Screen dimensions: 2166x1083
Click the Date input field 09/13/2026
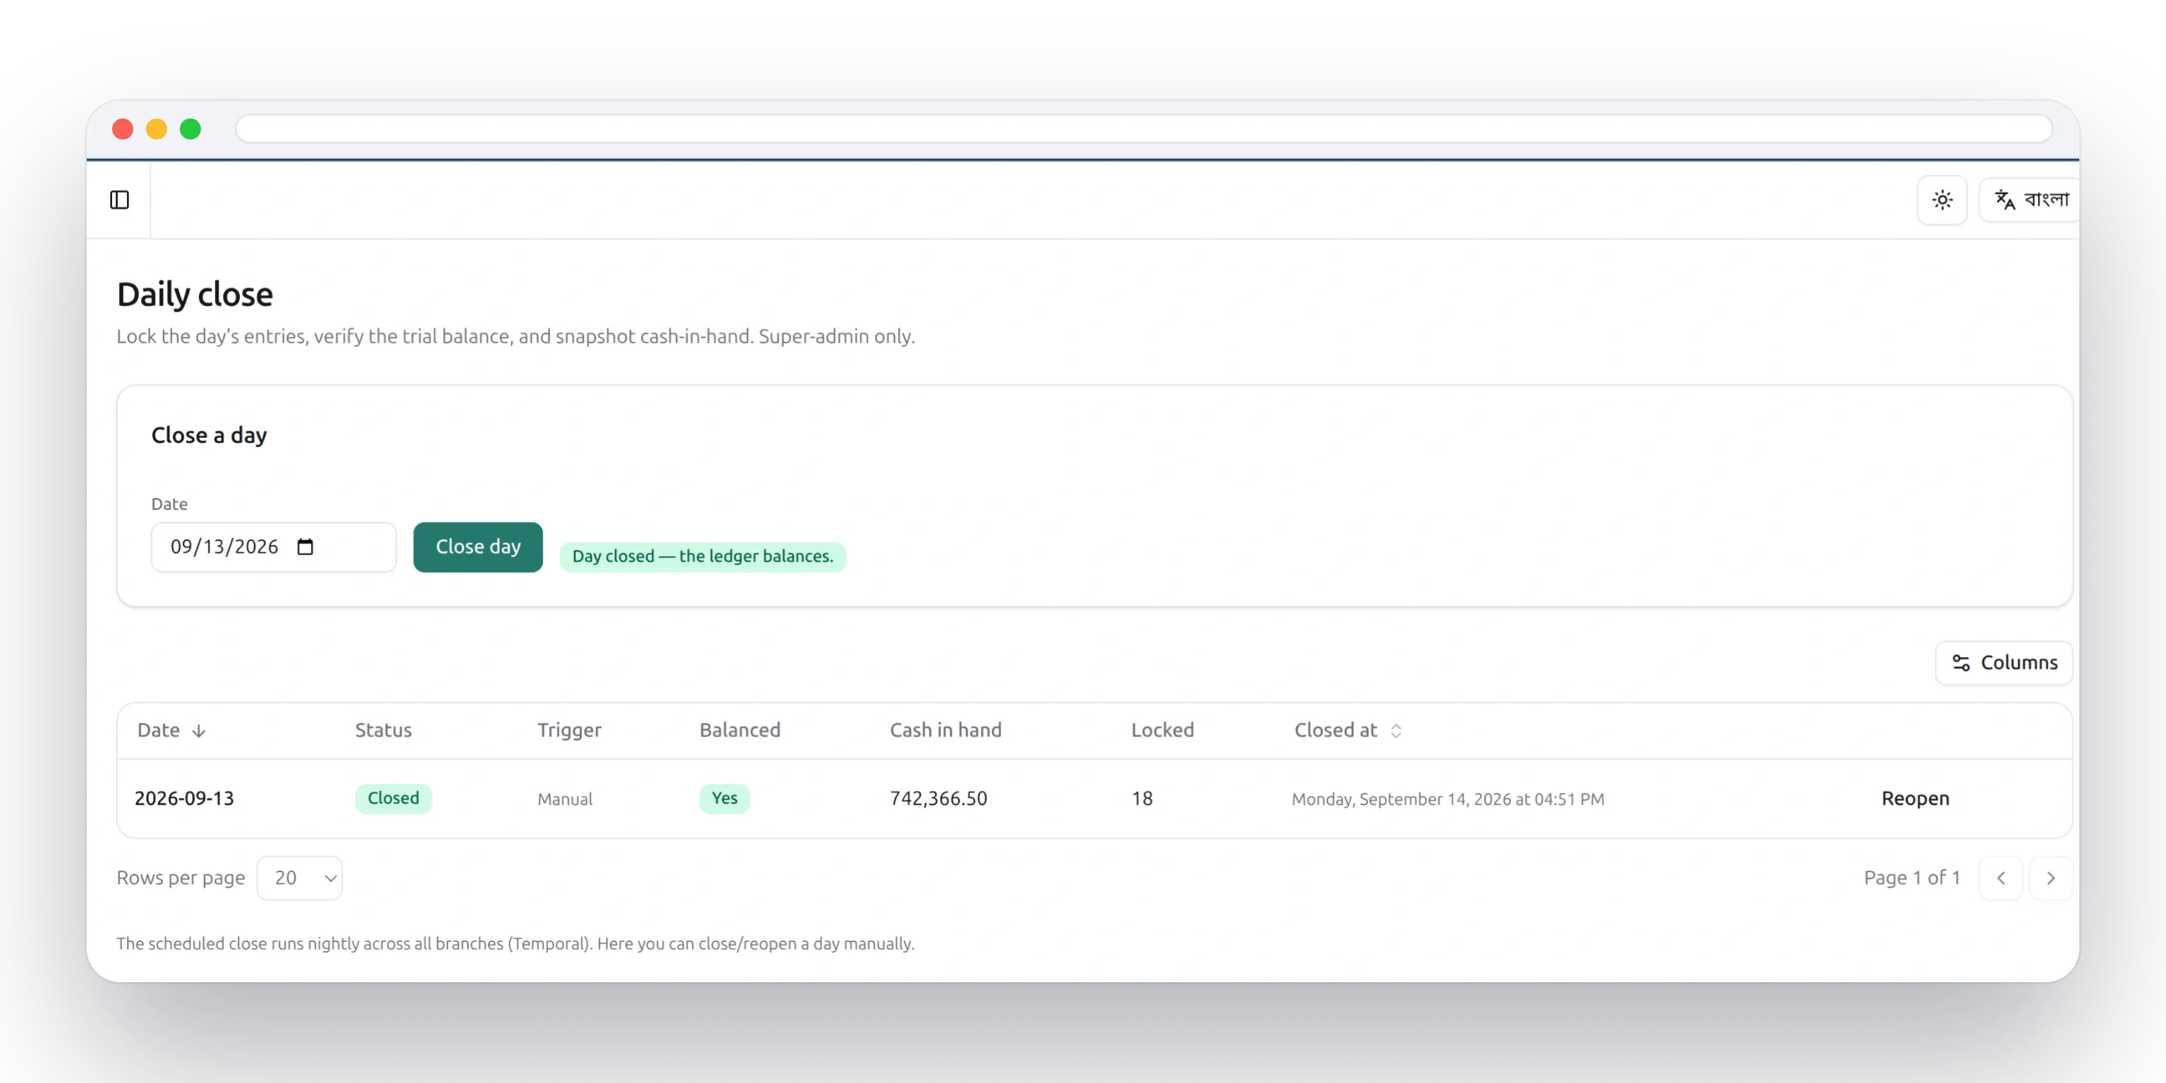tap(274, 546)
